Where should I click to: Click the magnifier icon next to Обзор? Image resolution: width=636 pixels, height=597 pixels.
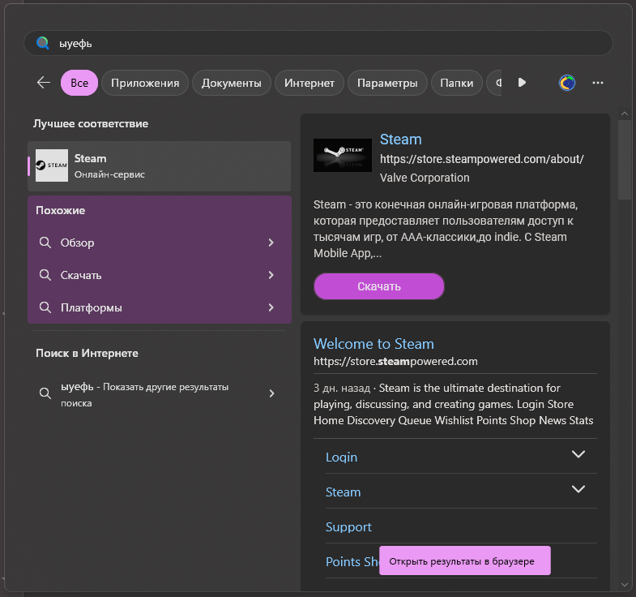point(45,243)
